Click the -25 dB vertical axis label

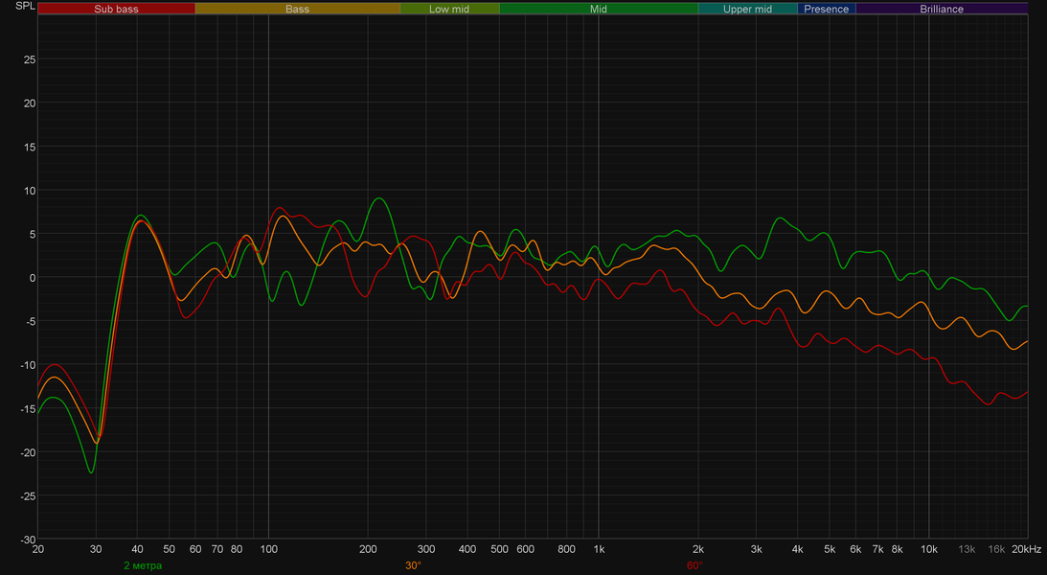tap(28, 496)
